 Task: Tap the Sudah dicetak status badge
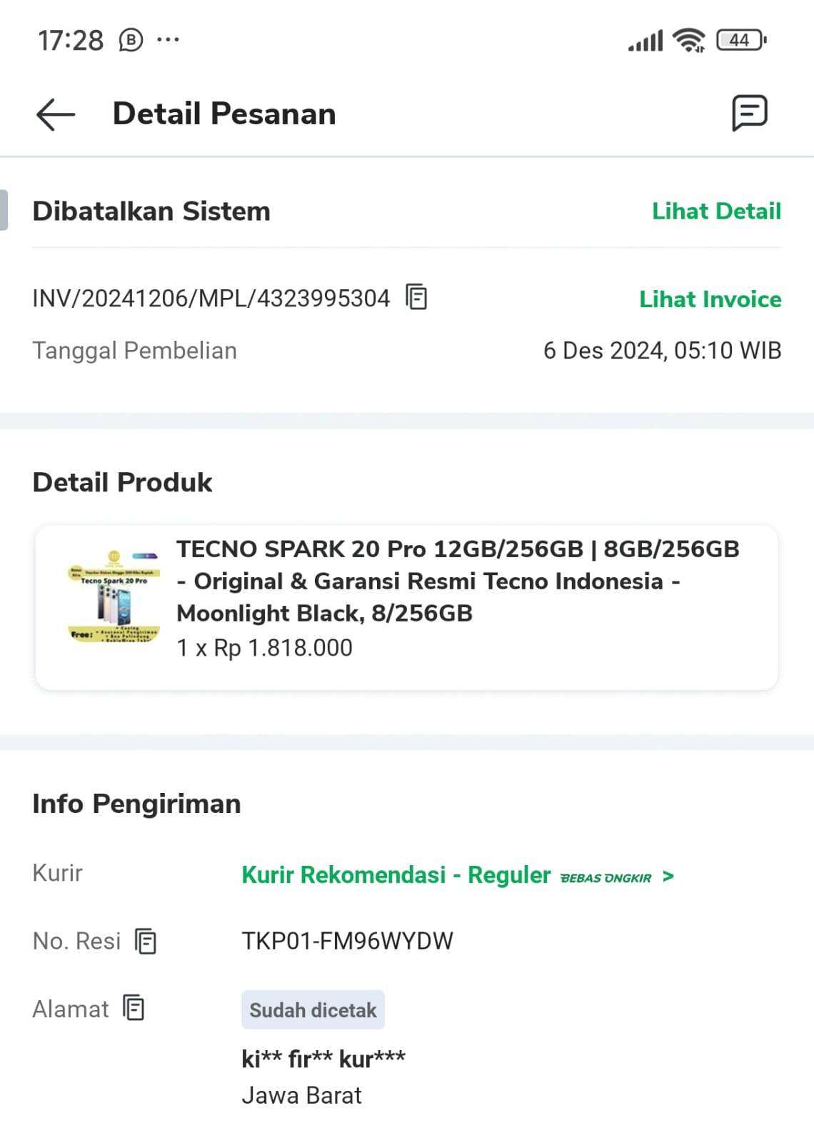313,1010
